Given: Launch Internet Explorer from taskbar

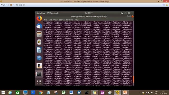Looking at the screenshot, I should click(10, 93).
